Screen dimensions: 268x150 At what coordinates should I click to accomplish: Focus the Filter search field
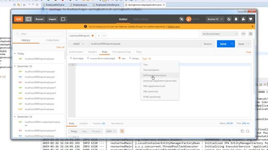click(x=39, y=34)
